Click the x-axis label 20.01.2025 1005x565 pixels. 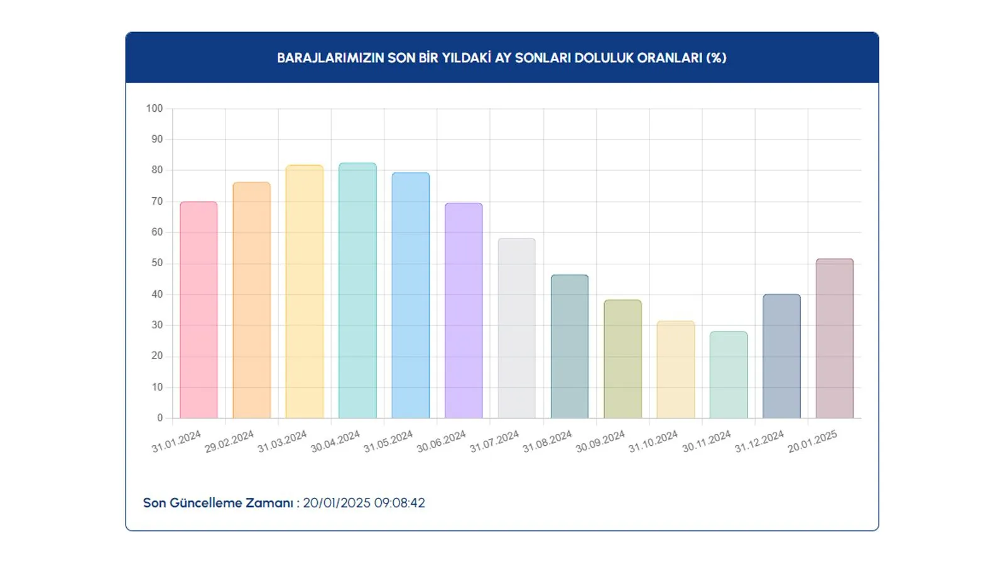point(813,441)
